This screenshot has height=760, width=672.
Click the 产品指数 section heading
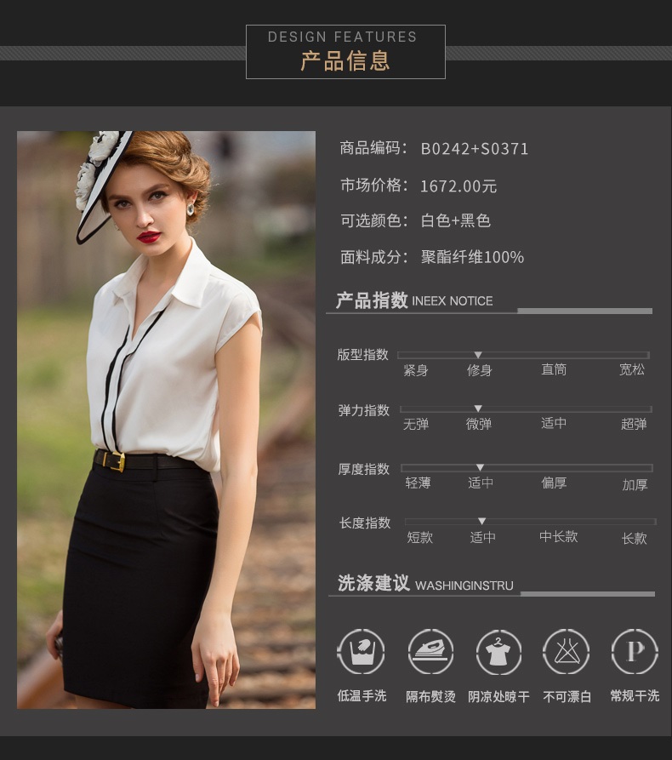(x=372, y=300)
